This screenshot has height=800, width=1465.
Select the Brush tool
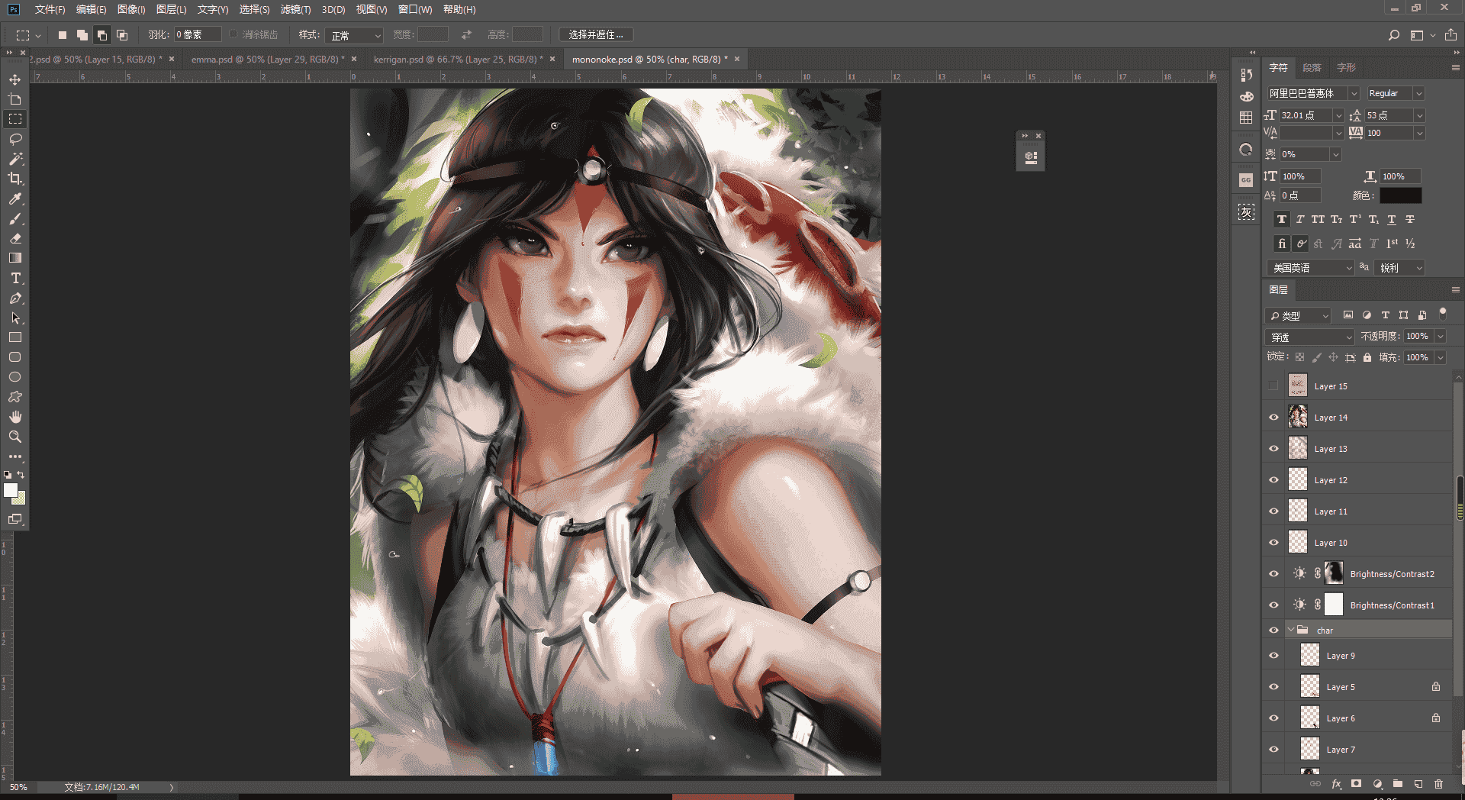tap(14, 218)
